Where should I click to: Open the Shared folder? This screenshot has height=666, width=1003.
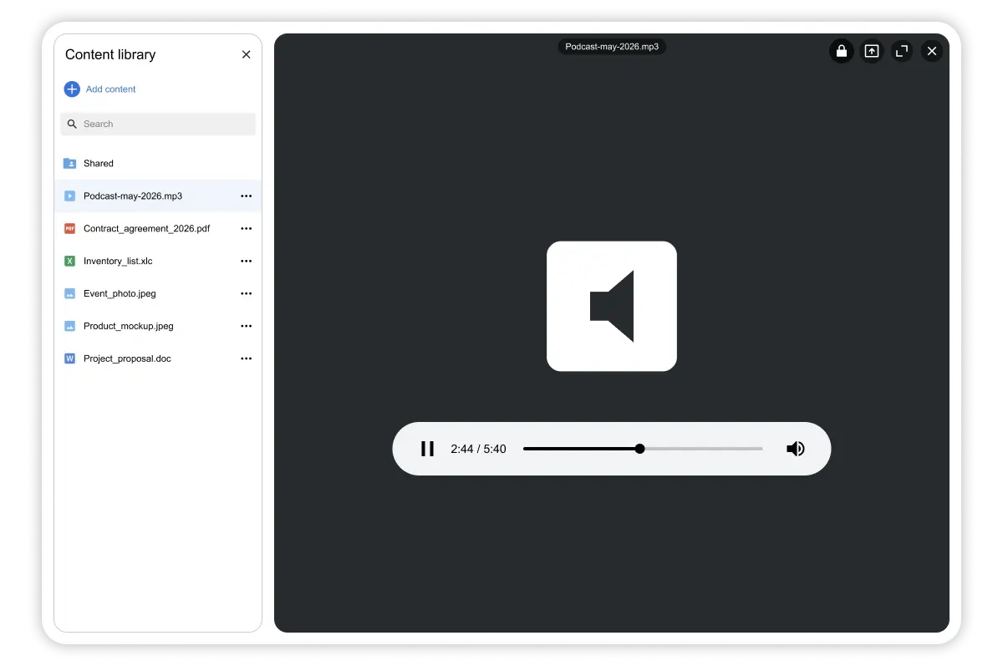pyautogui.click(x=158, y=163)
